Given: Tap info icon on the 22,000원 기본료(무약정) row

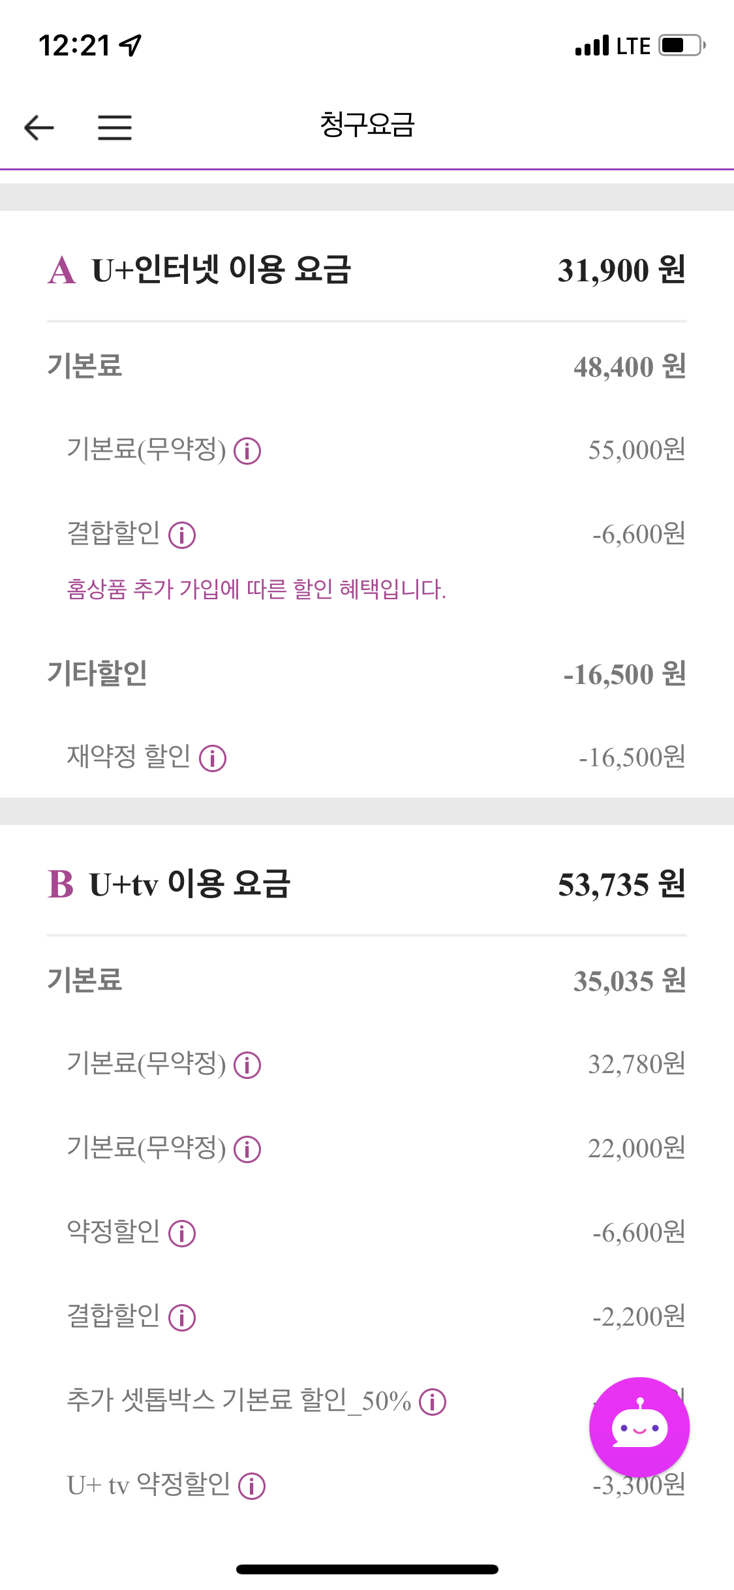Looking at the screenshot, I should [x=247, y=1149].
